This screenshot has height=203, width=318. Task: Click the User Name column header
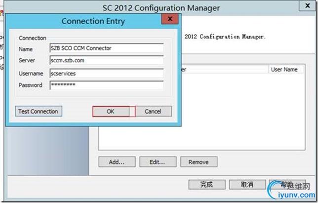[286, 69]
